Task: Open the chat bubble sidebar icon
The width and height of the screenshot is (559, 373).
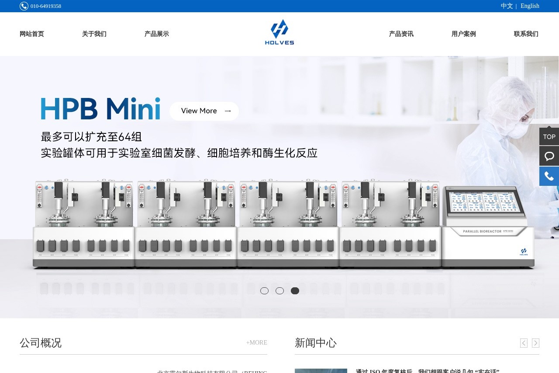Action: [x=549, y=156]
